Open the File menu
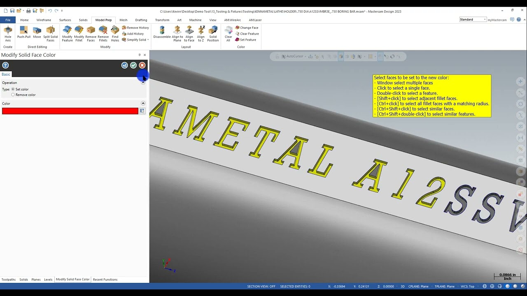The image size is (527, 296). [8, 20]
